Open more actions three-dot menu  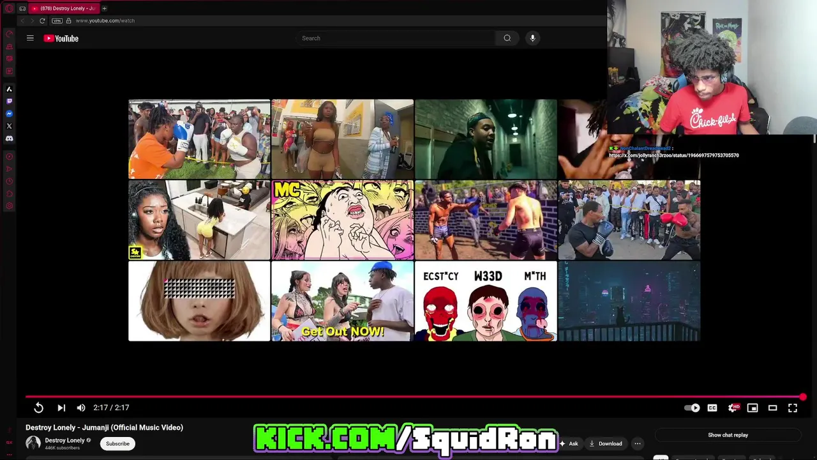coord(637,443)
